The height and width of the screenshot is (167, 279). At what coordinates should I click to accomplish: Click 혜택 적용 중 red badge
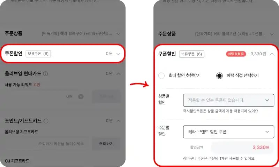tap(236, 54)
